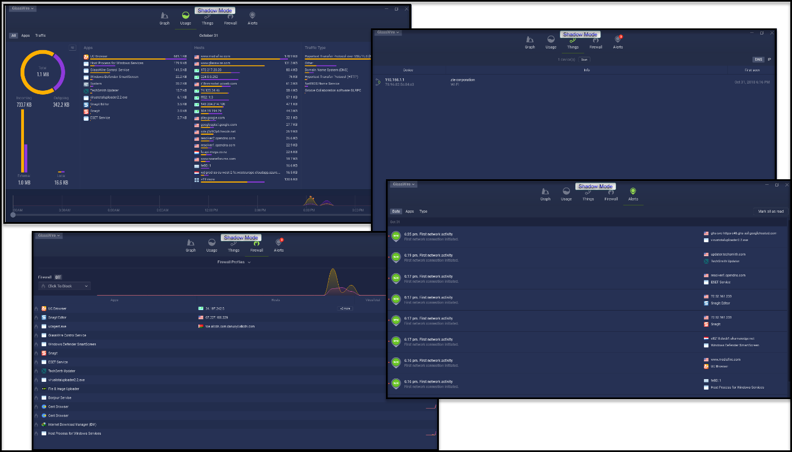Click the Scan button in Things window
The height and width of the screenshot is (452, 792).
tap(584, 60)
